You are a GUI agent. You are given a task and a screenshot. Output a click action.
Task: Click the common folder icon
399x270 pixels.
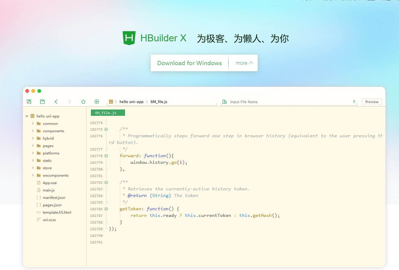[39, 123]
